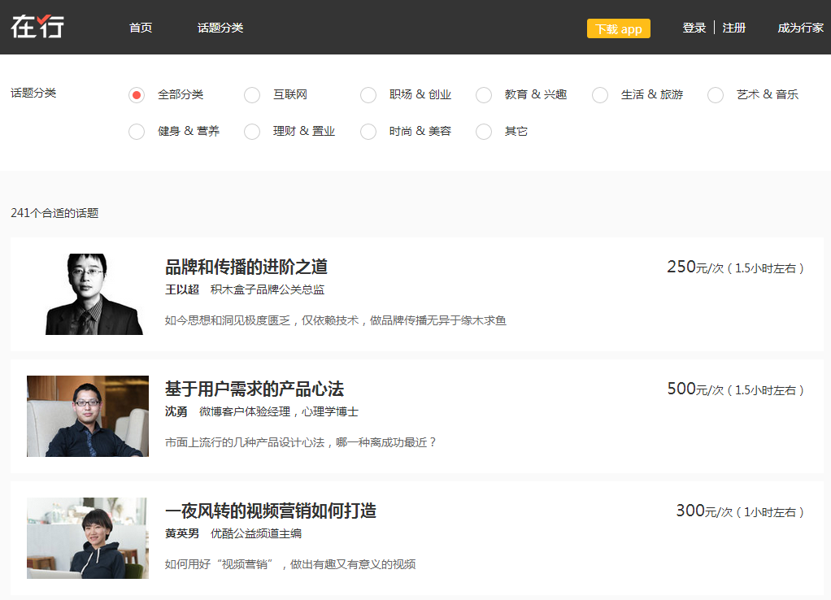Select the 时尚 & 美容 radio button
This screenshot has width=831, height=600.
[368, 132]
